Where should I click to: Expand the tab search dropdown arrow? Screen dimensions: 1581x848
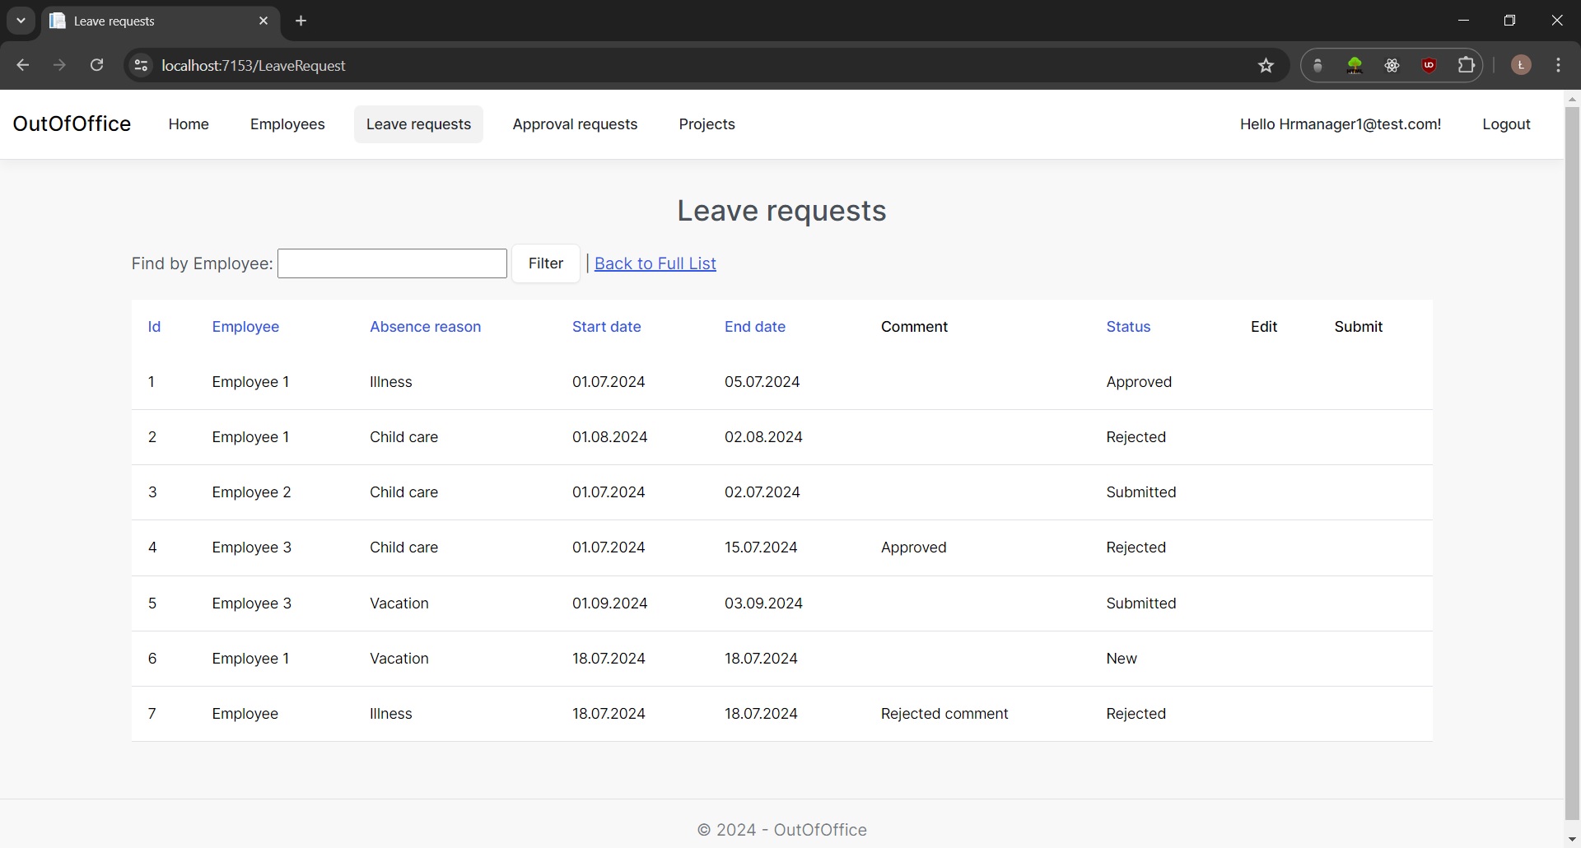point(21,21)
